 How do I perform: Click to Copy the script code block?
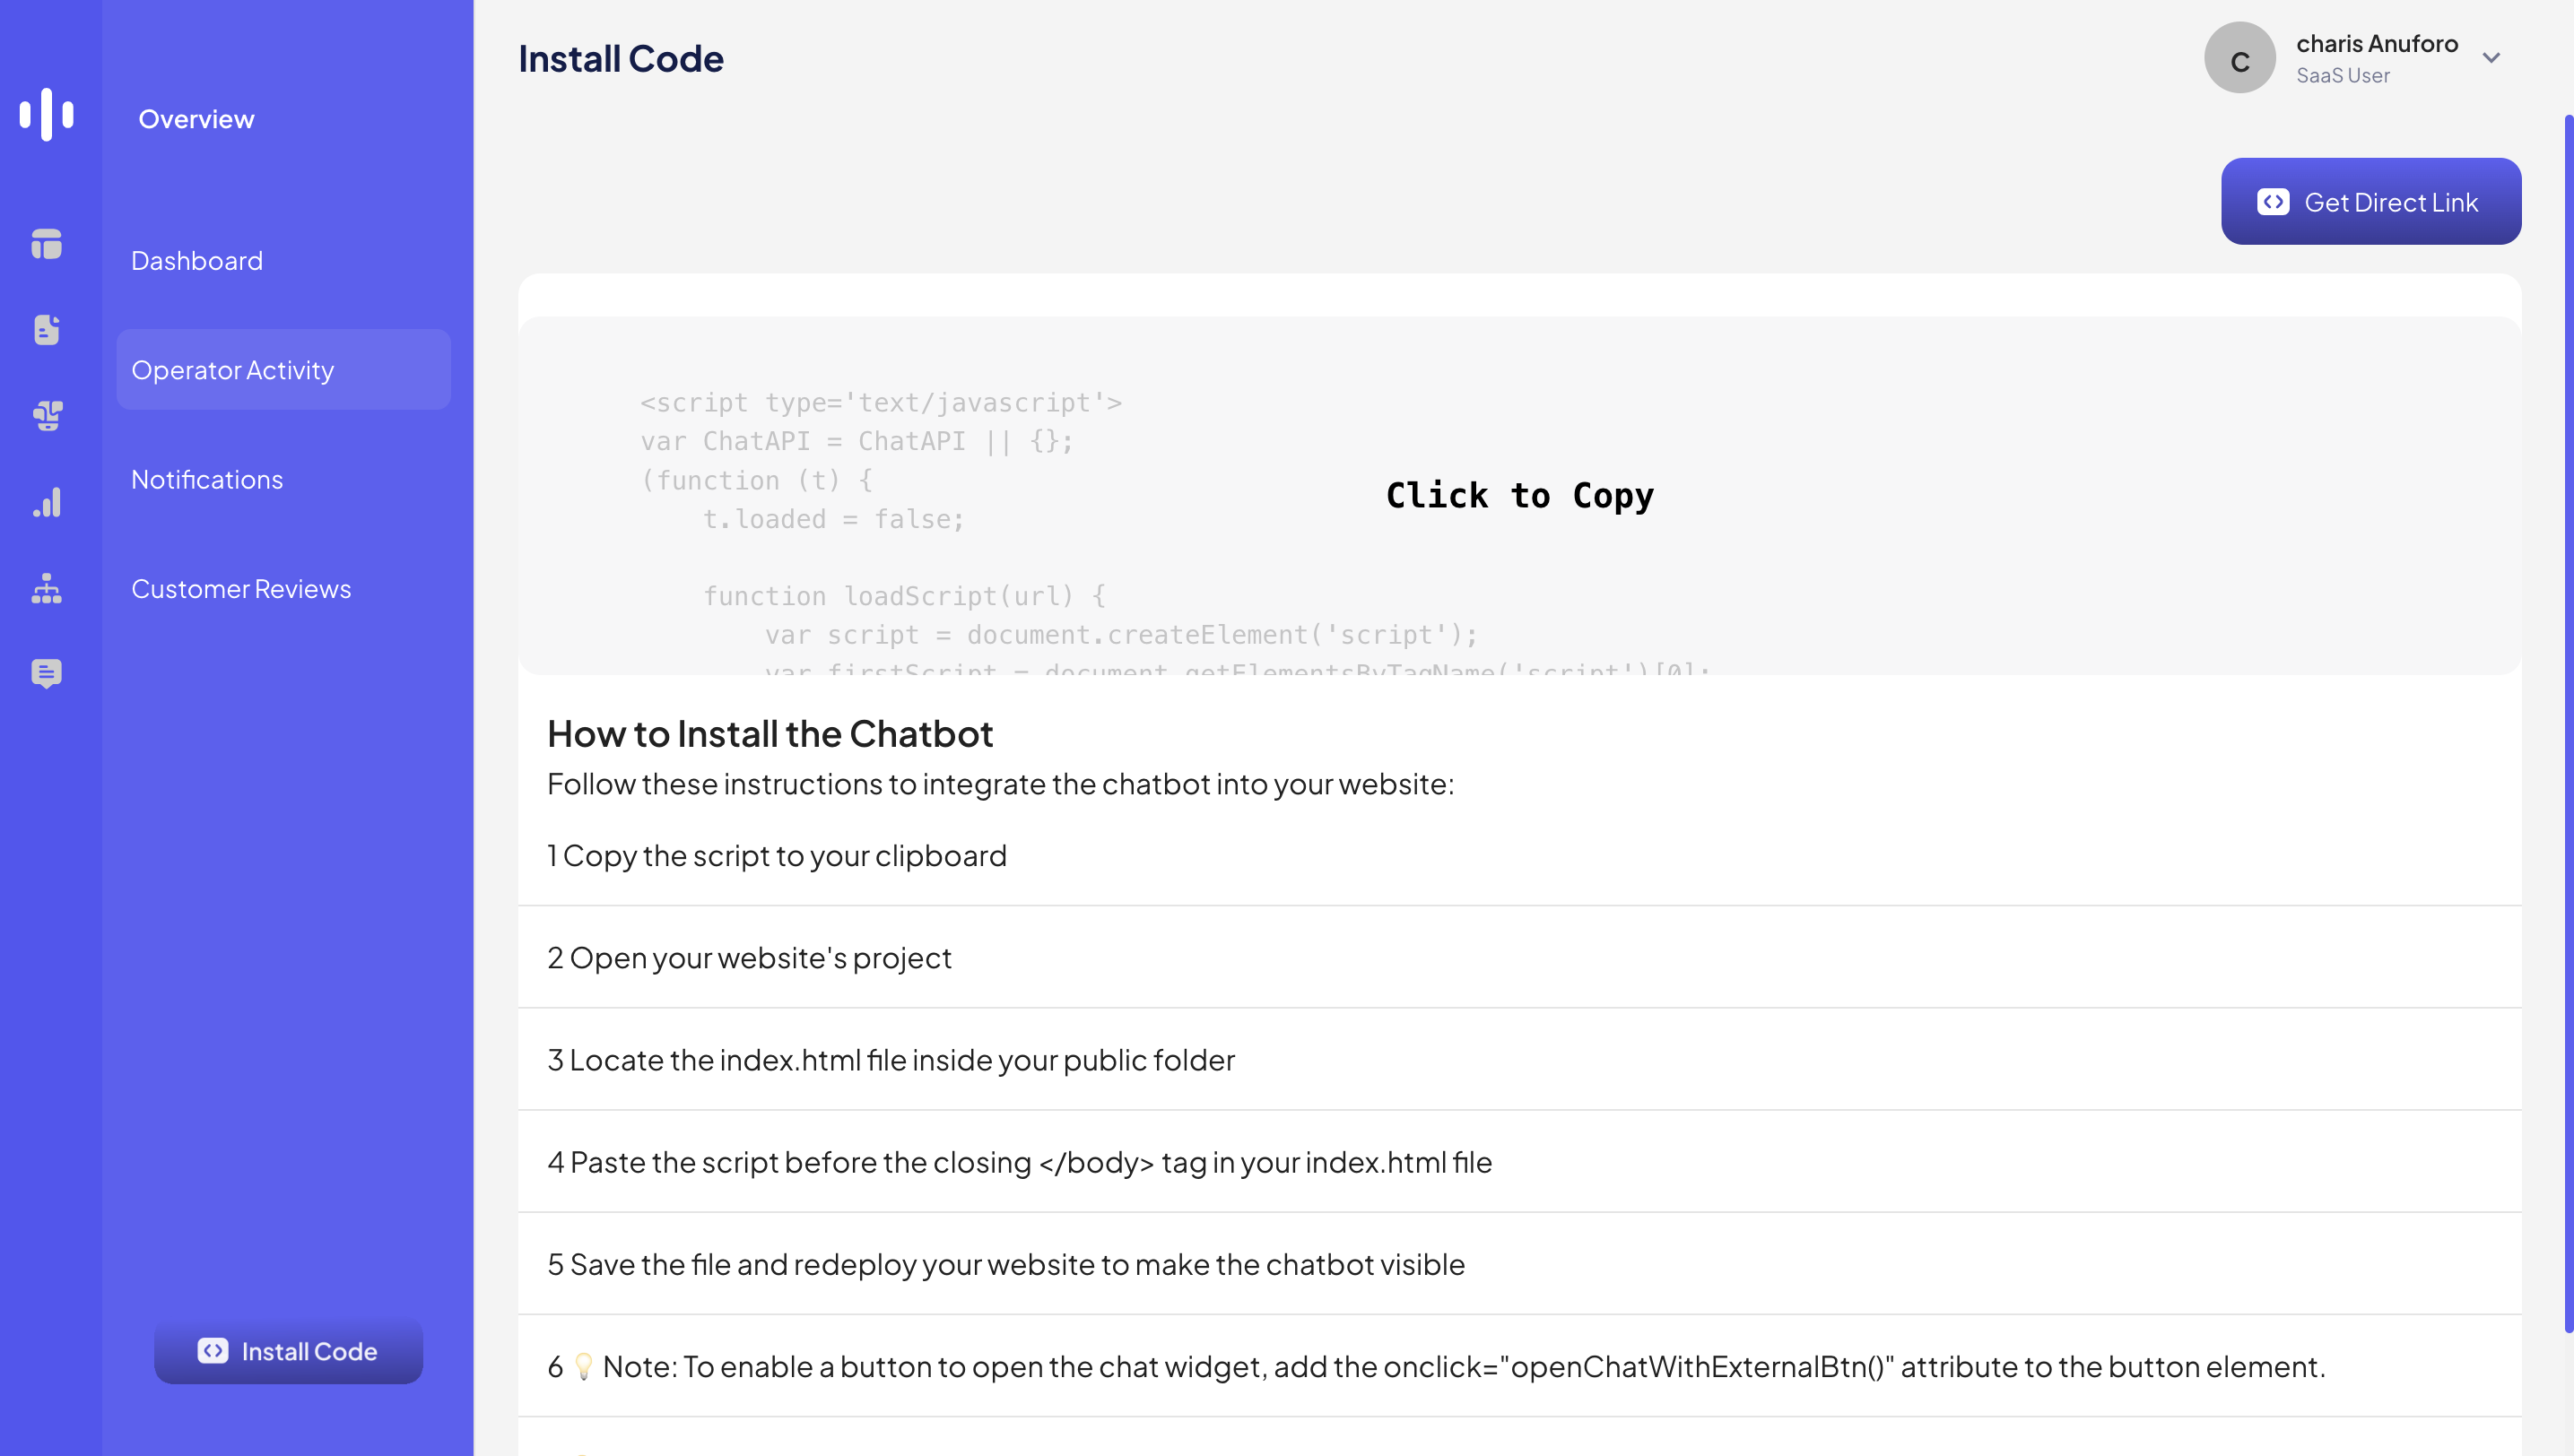click(1518, 496)
